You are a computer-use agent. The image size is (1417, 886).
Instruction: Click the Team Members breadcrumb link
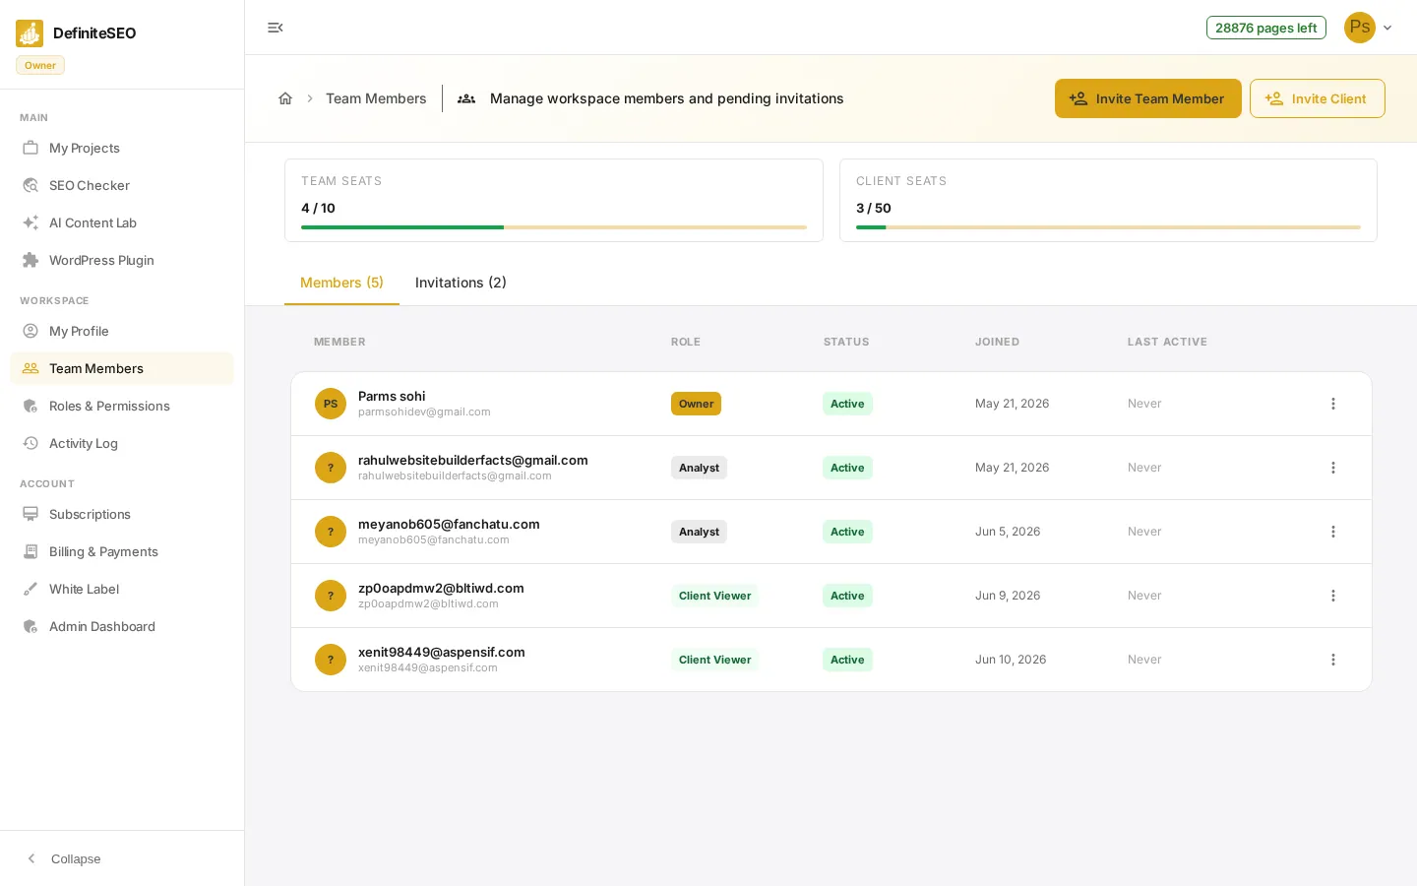pos(376,98)
